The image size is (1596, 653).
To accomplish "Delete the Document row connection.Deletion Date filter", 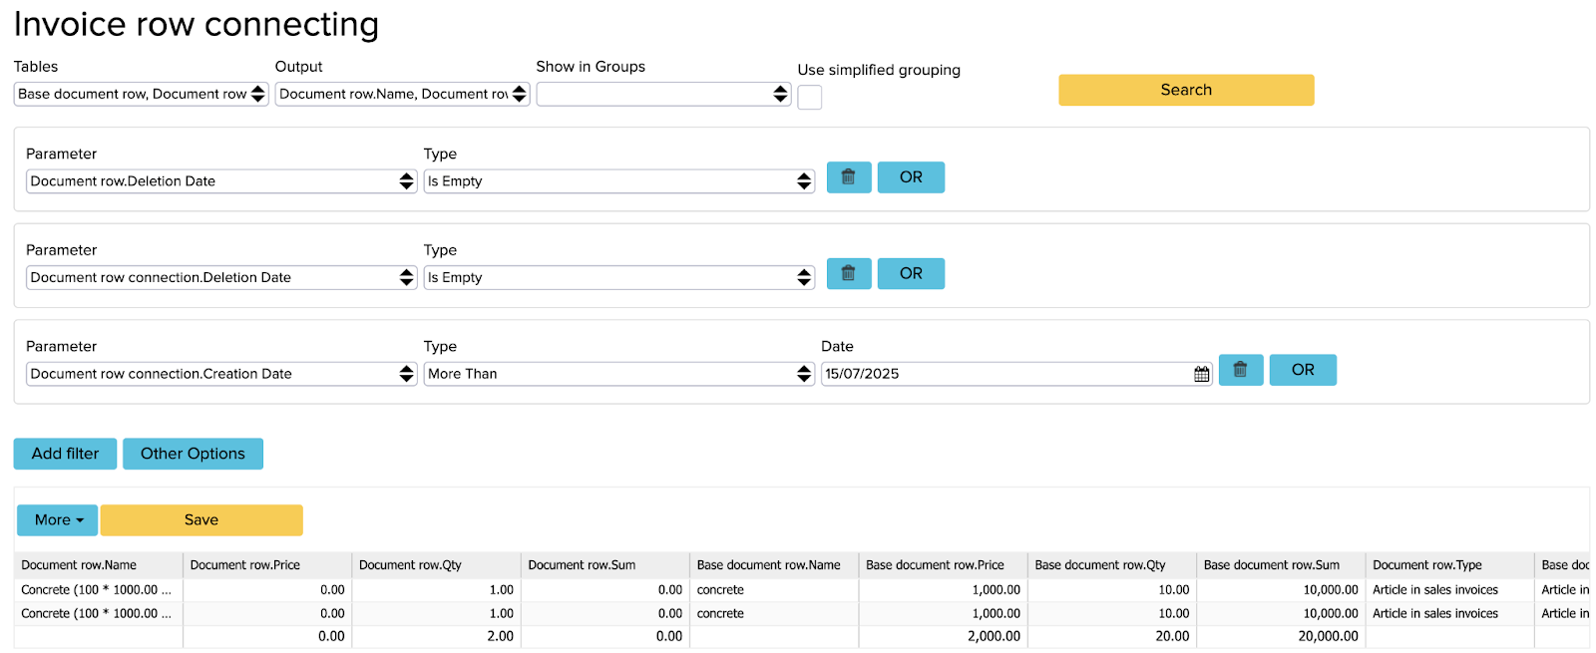I will [x=848, y=273].
